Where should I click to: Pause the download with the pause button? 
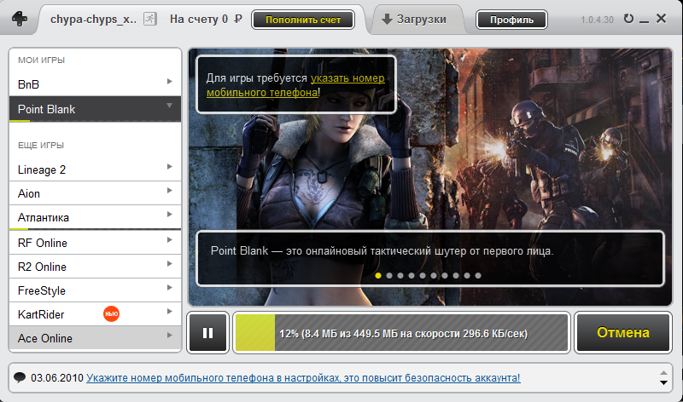point(207,332)
